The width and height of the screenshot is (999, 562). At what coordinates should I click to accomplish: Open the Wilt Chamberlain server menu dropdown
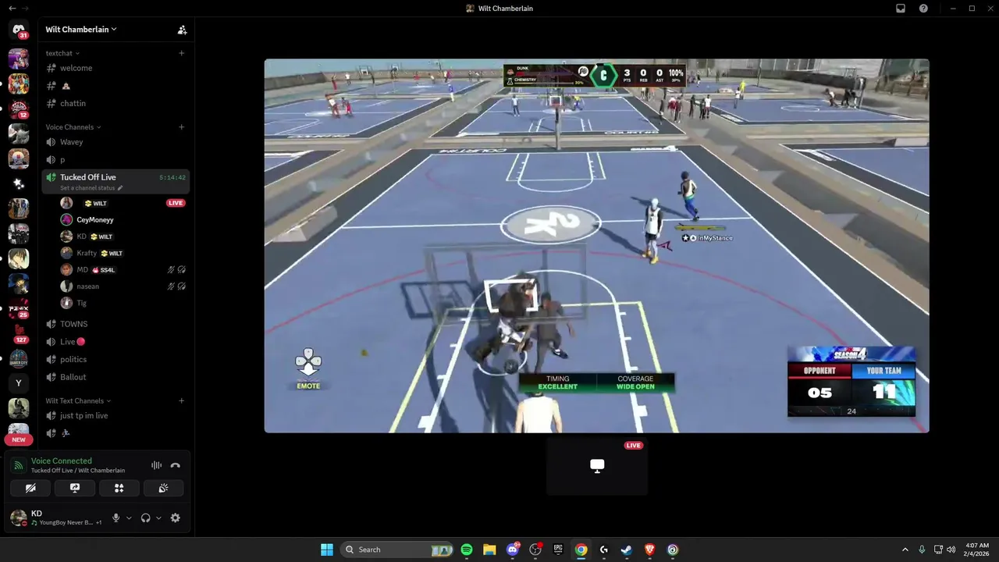pyautogui.click(x=81, y=30)
